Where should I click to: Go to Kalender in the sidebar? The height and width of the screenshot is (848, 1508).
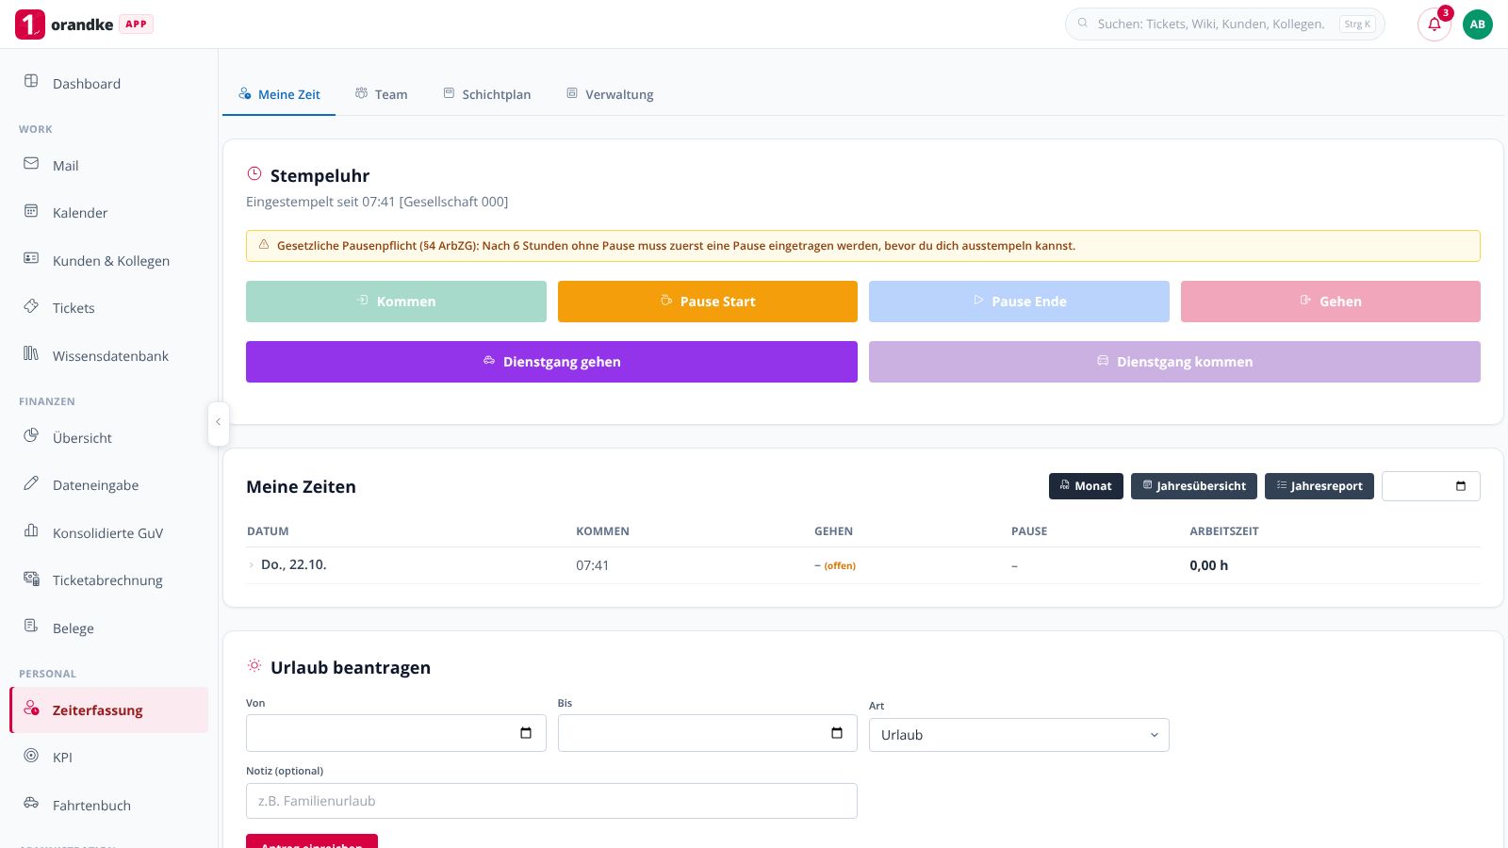pos(108,212)
